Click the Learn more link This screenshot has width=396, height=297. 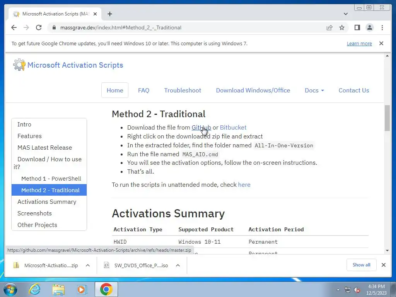pyautogui.click(x=359, y=43)
